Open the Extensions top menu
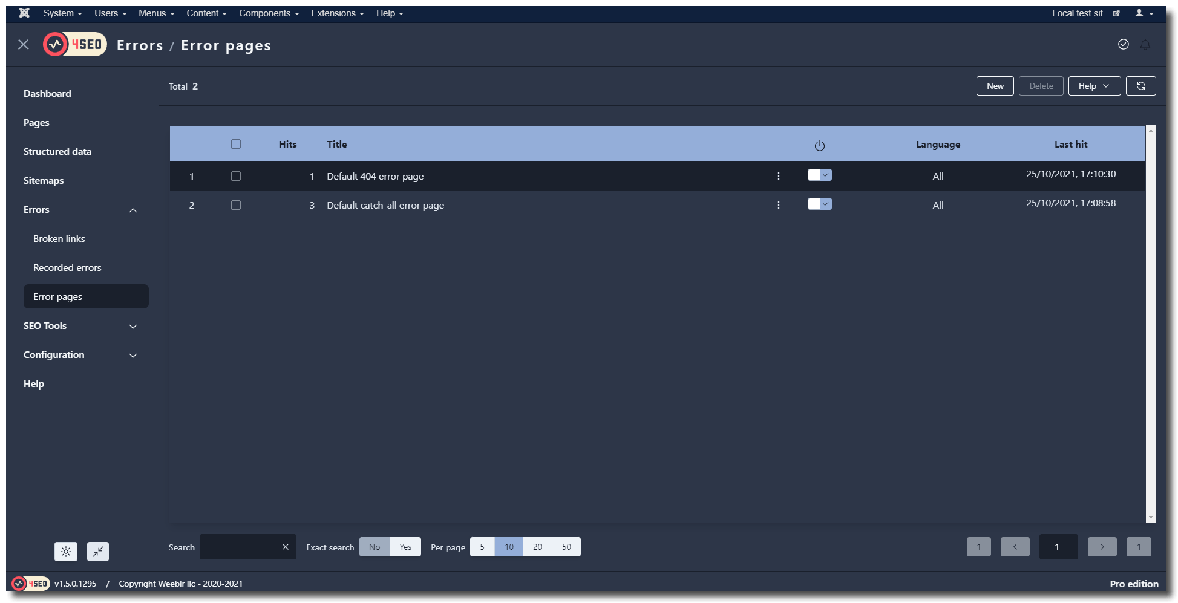This screenshot has height=603, width=1178. pos(337,13)
